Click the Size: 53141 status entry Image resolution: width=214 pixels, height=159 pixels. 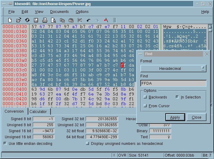pos(145,155)
